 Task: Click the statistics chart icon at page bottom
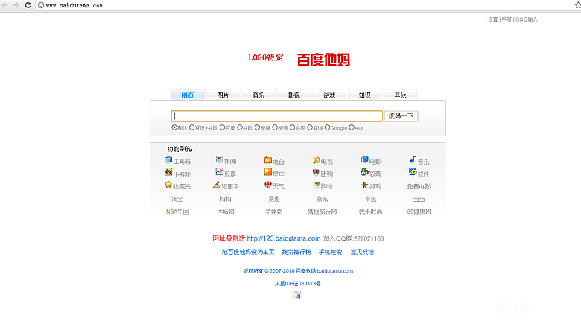(x=298, y=295)
